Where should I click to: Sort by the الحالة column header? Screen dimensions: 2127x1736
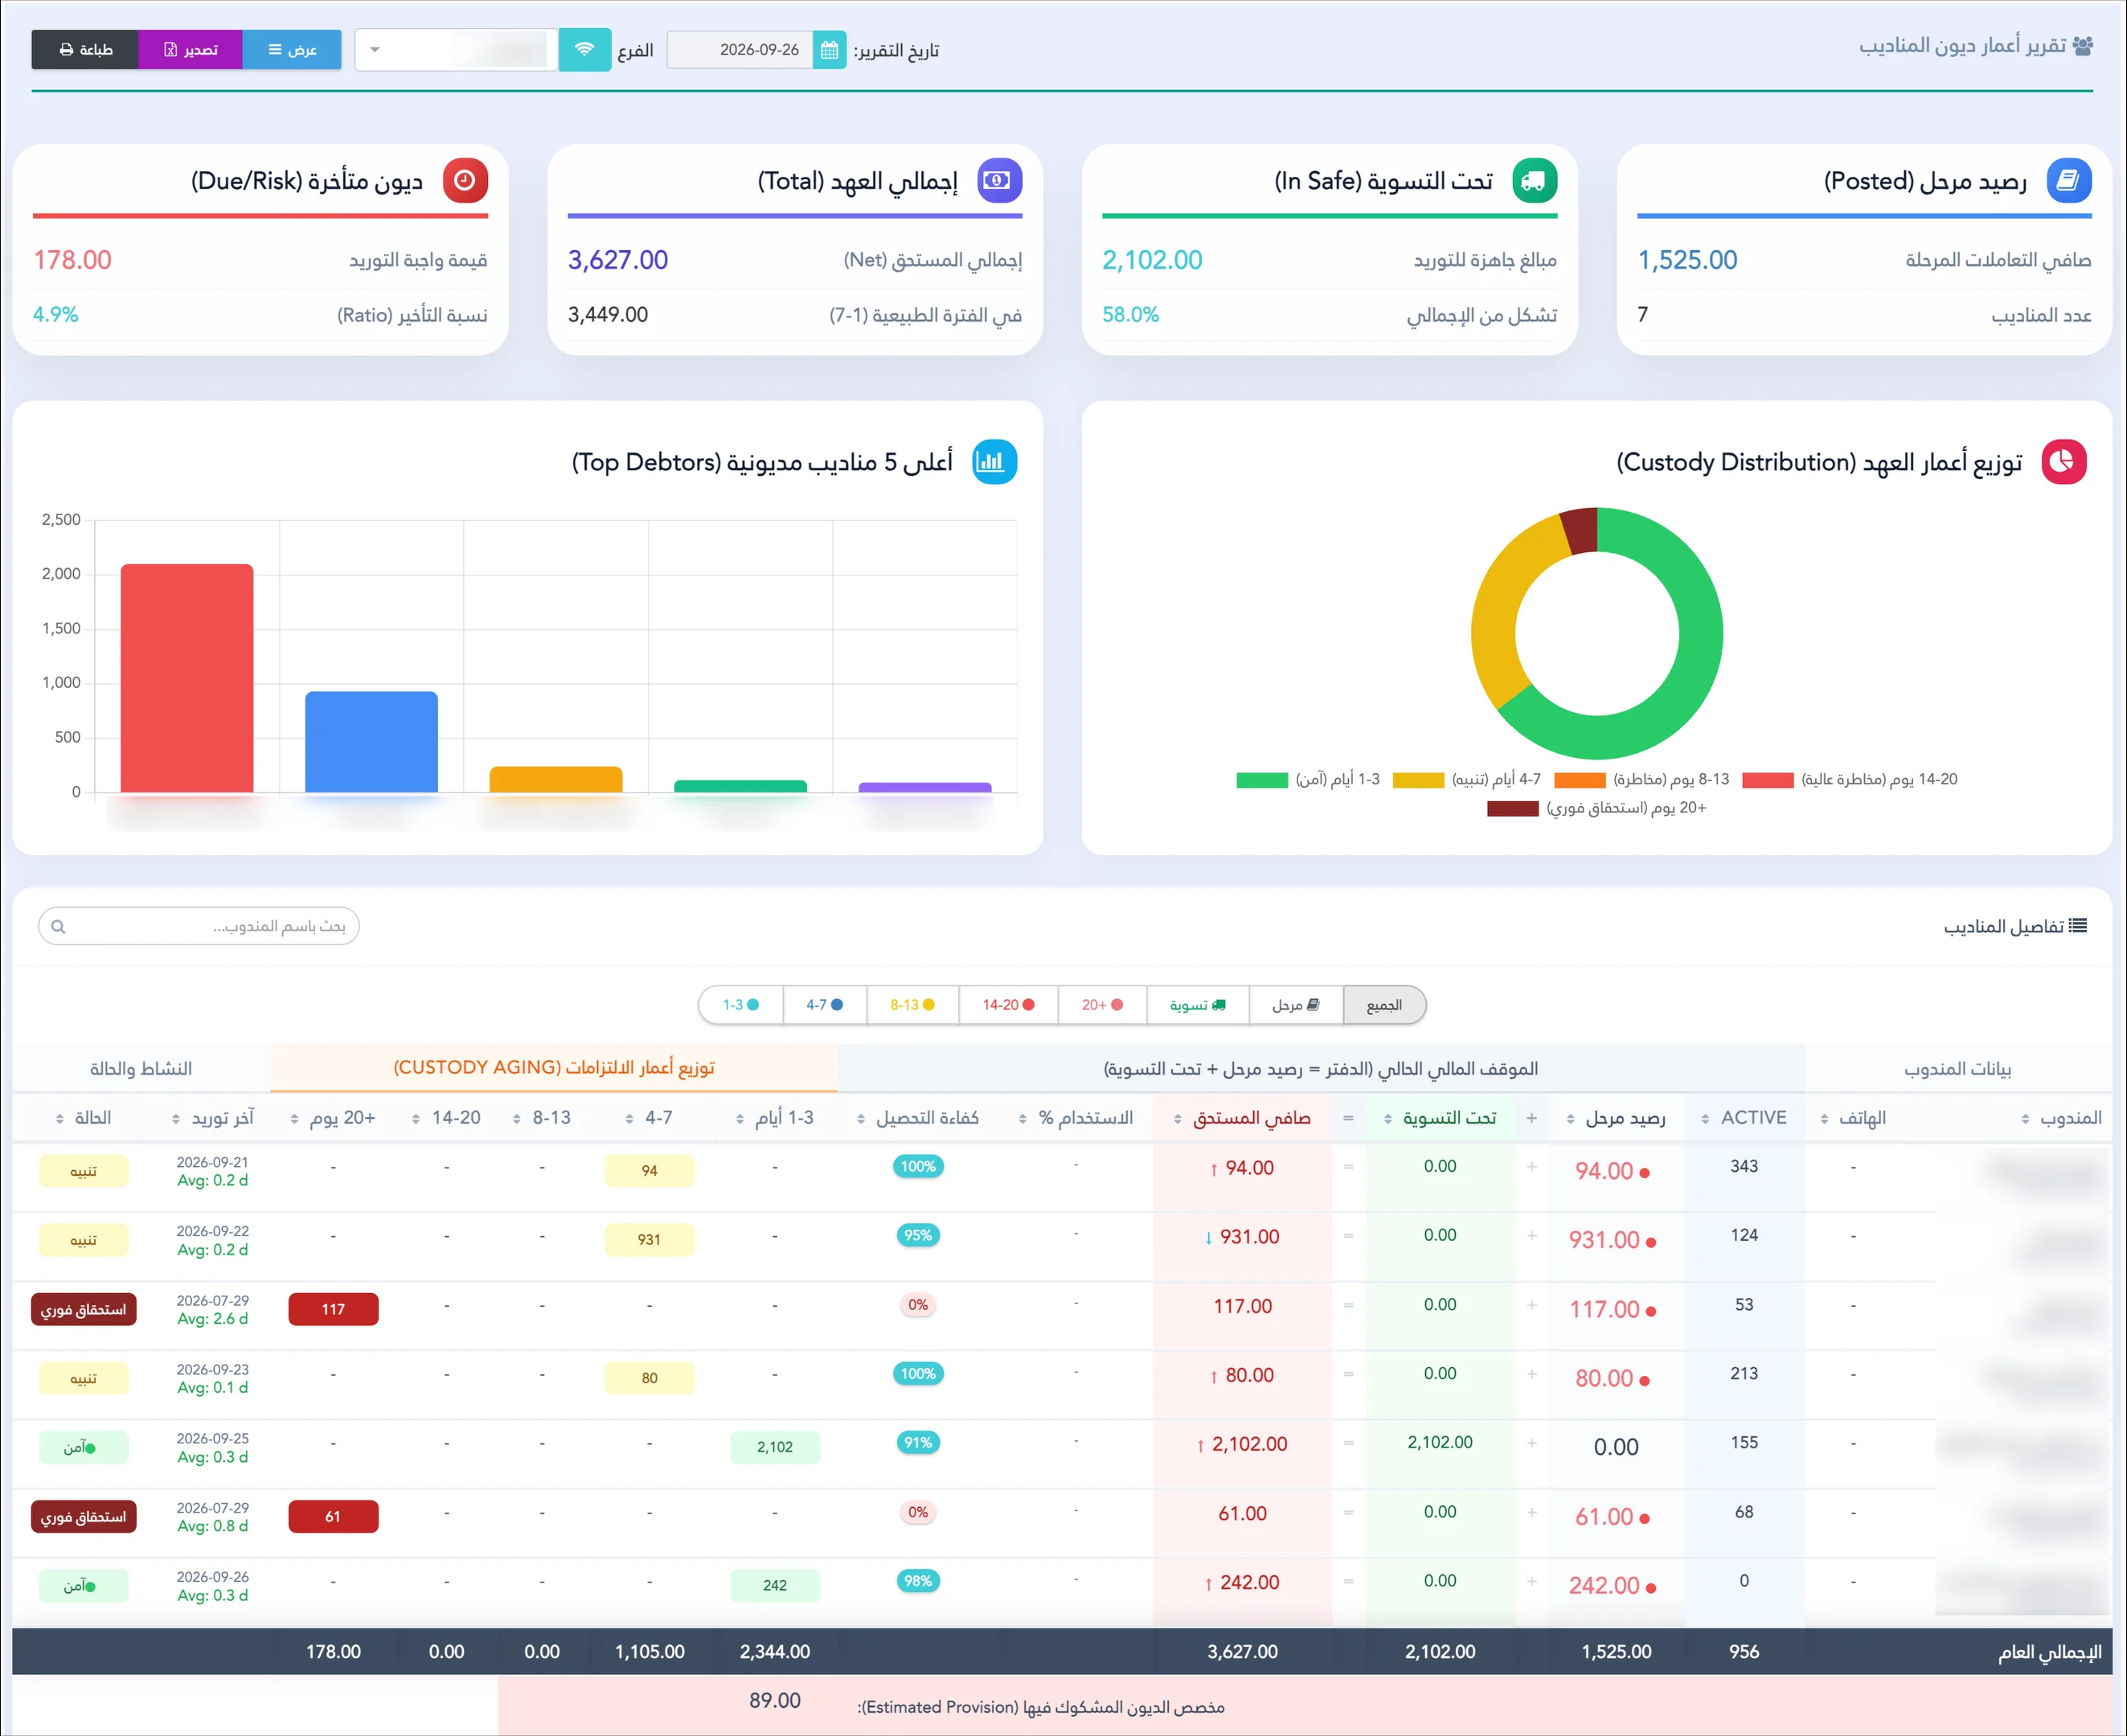[x=83, y=1118]
